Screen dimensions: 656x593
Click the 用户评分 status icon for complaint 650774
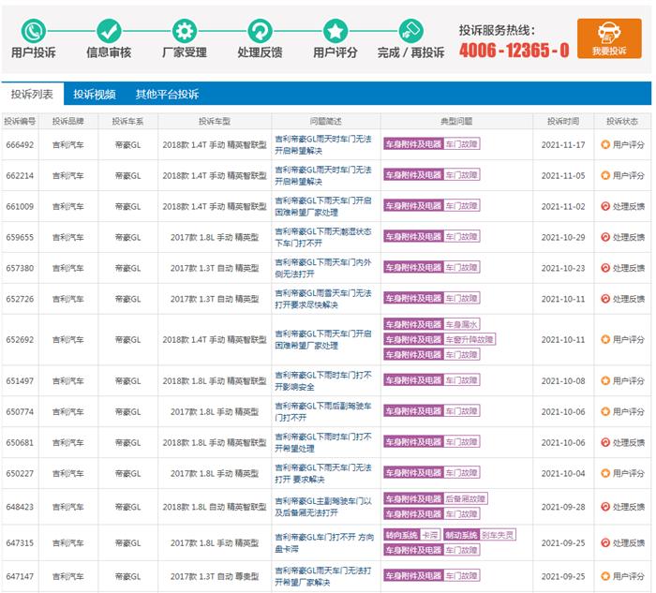tap(605, 412)
